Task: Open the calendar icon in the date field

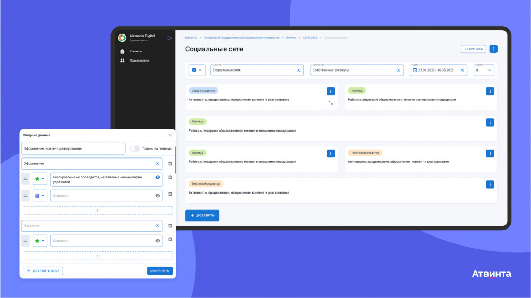Action: (415, 71)
